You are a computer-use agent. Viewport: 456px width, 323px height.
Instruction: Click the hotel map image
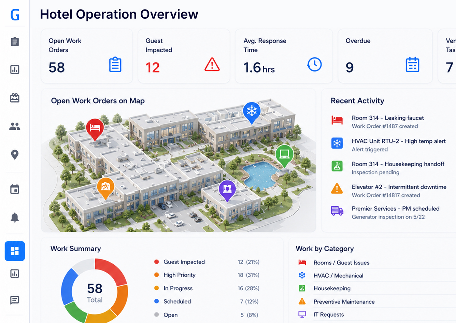(x=179, y=165)
